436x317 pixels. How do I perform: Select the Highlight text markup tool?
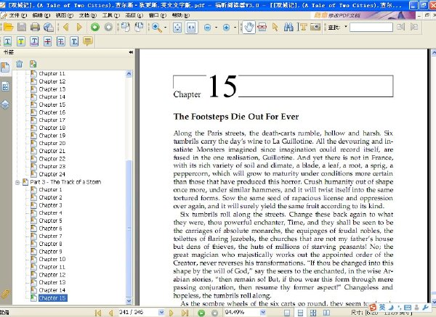pyautogui.click(x=7, y=41)
